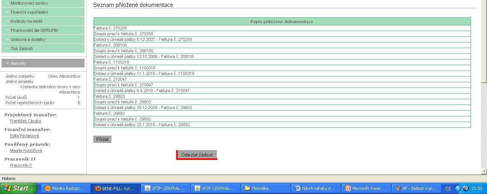Switch to second SFZP-CENTRAL taskbar window
Screen dimensions: 487x194
[215, 188]
